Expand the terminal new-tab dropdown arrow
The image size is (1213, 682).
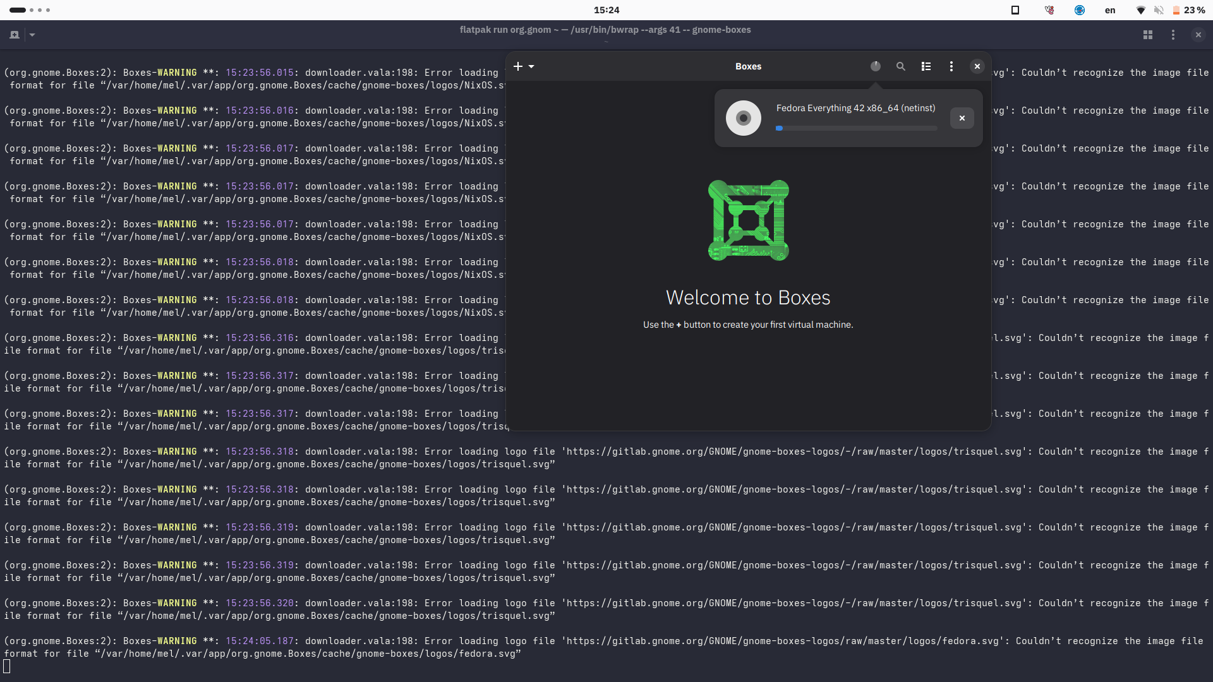tap(32, 35)
